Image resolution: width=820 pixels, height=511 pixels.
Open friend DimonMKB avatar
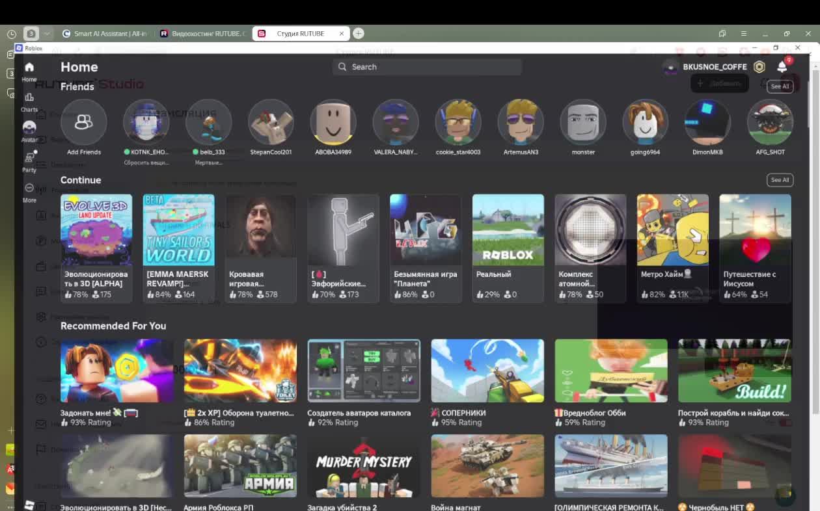click(707, 122)
